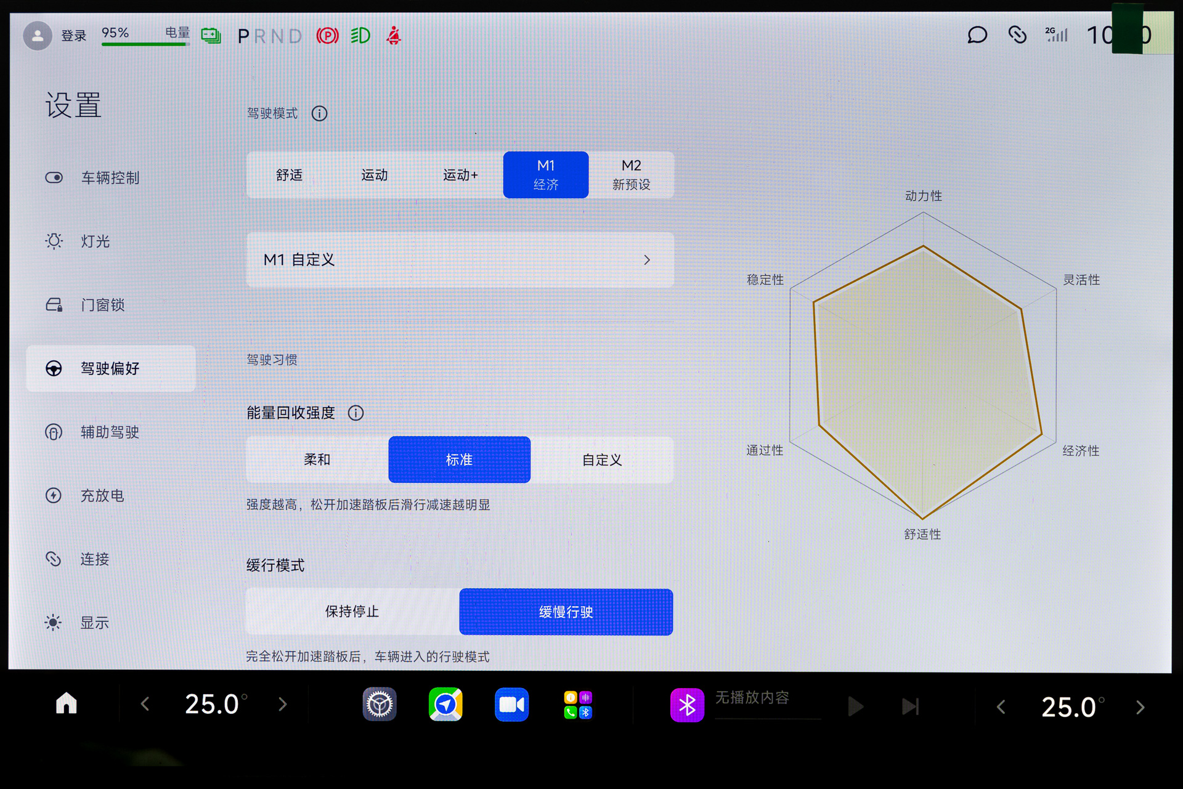Viewport: 1183px width, 789px height.
Task: Switch to 辅助驾驶 settings section
Action: tap(110, 432)
